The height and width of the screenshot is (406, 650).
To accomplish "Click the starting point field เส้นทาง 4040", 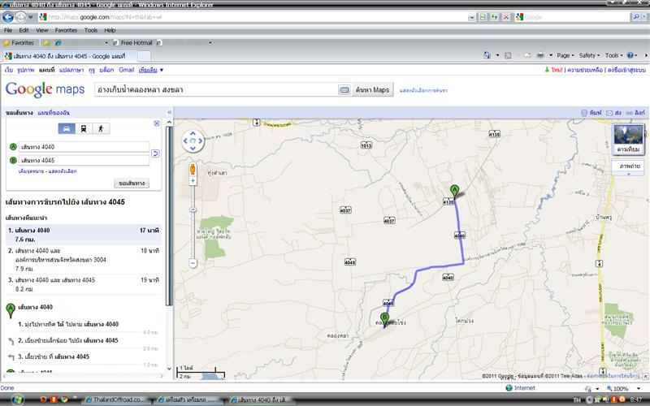I will click(x=84, y=147).
